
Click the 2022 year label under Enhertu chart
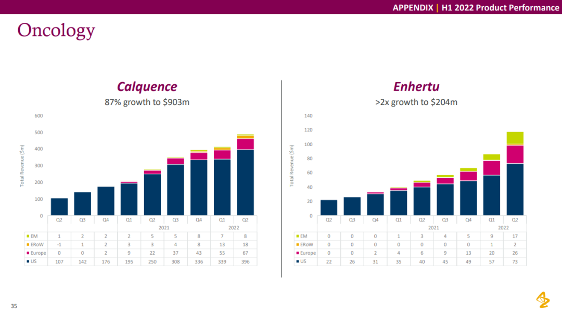[503, 228]
